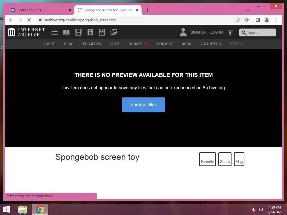Open HELP page

115,44
